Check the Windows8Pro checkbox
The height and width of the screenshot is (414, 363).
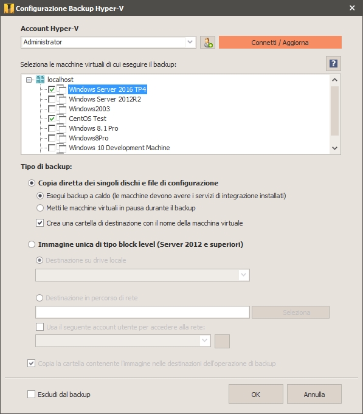tap(52, 139)
